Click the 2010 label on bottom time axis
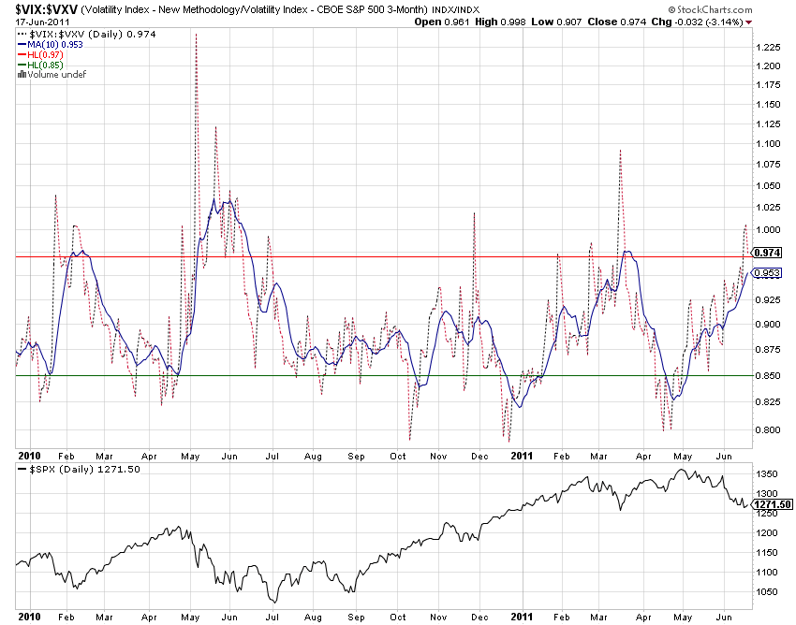 [29, 618]
